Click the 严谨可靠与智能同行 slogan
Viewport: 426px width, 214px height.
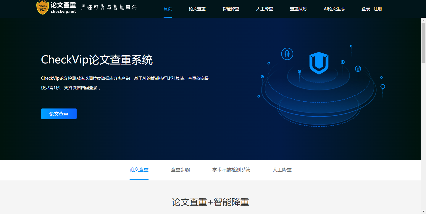(x=109, y=7)
